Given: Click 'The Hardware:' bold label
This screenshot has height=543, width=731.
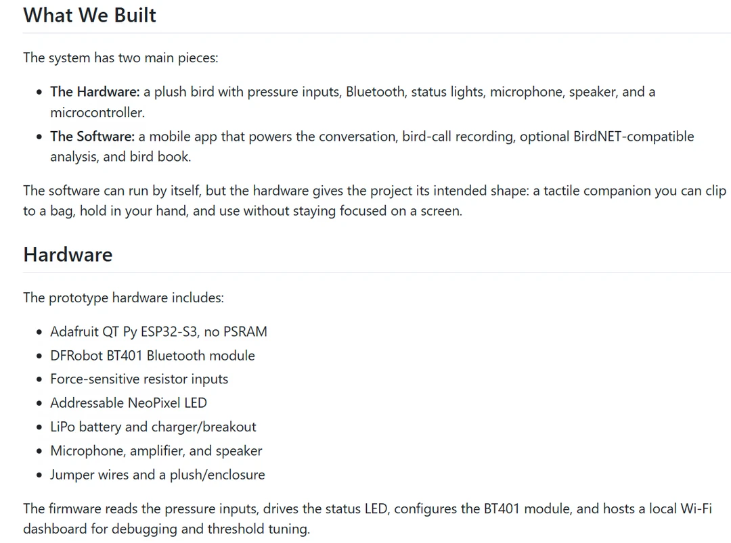Looking at the screenshot, I should [x=95, y=92].
